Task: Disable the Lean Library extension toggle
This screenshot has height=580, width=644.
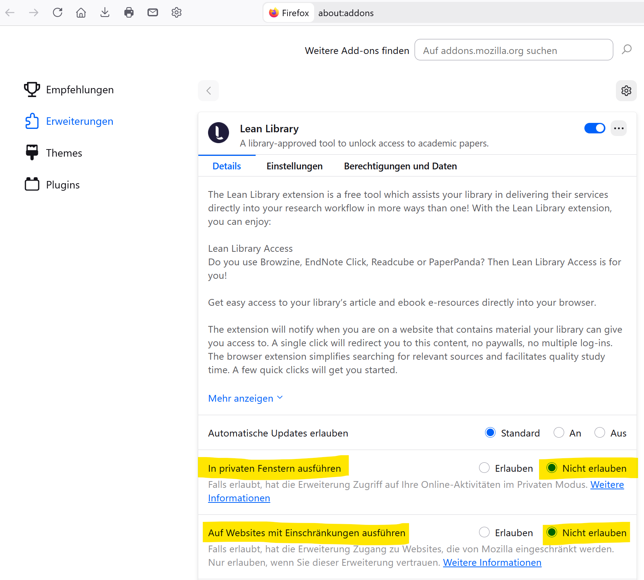Action: pyautogui.click(x=595, y=129)
